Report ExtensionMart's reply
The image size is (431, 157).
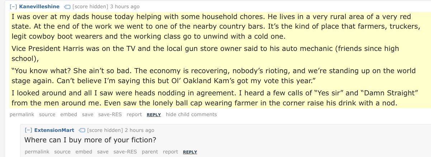[x=170, y=152]
